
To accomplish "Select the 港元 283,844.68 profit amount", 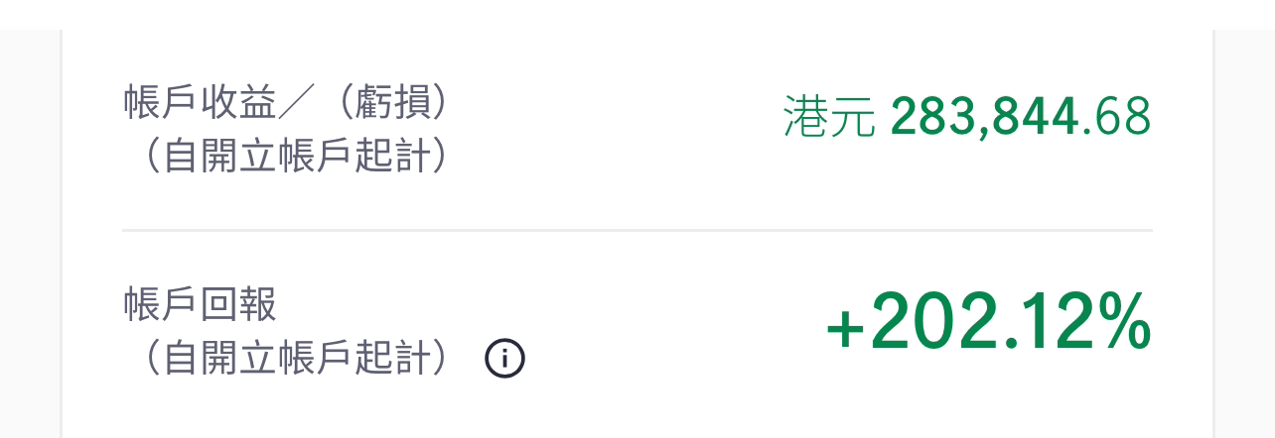I will tap(967, 118).
